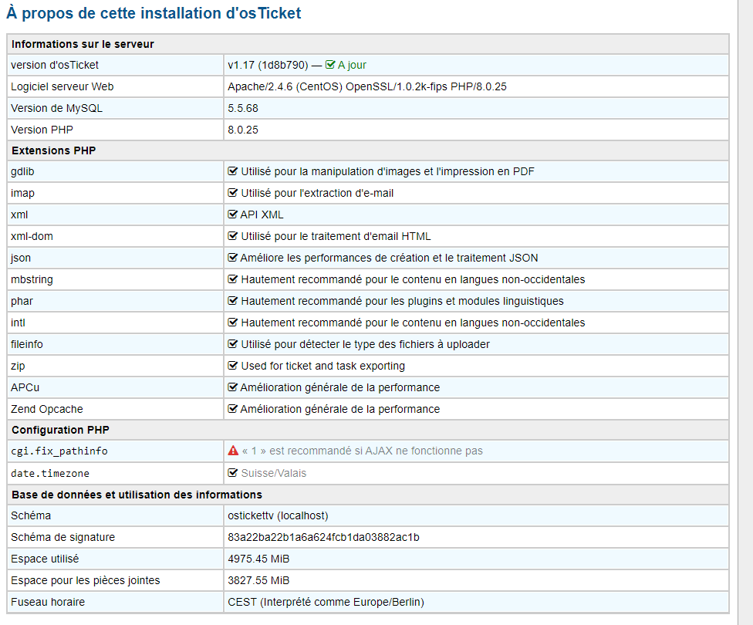The image size is (753, 625).
Task: Click the red warning triangle for cgi.fix_pathinfo
Action: (233, 451)
